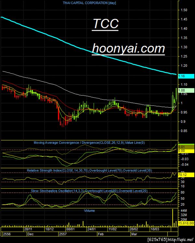
Task: Click the 1.10 price axis label
Action: [x=184, y=85]
